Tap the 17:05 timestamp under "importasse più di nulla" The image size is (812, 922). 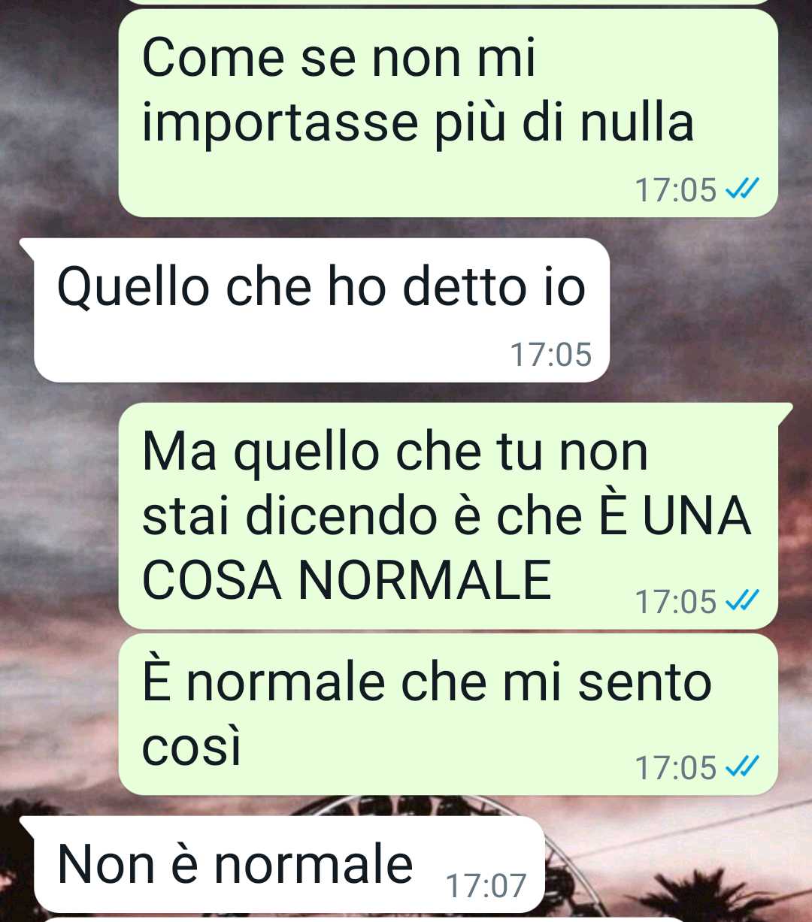(x=676, y=189)
